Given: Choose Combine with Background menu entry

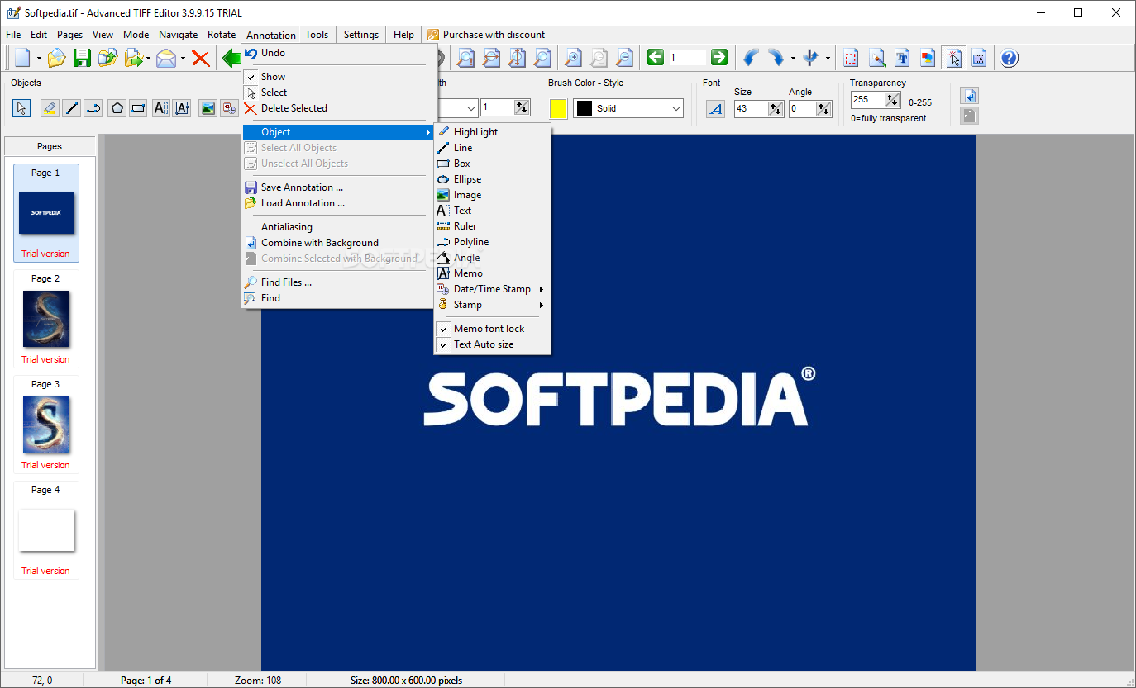Looking at the screenshot, I should coord(339,243).
